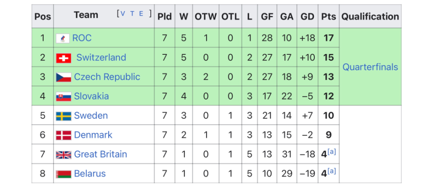Click the Slovakia flag icon
Viewport: 433px width, 189px height.
tap(63, 97)
